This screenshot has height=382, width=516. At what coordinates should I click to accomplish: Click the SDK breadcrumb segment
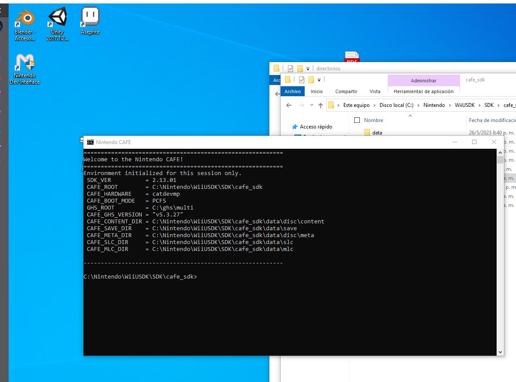(489, 105)
